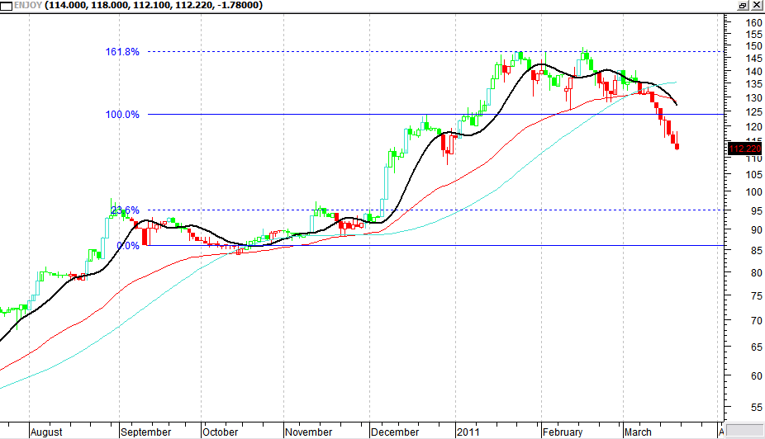Click the 75 price axis value
This screenshot has height=439, width=765.
[x=757, y=295]
